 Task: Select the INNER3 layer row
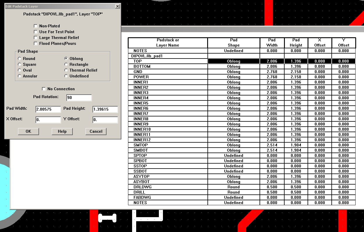[242, 93]
